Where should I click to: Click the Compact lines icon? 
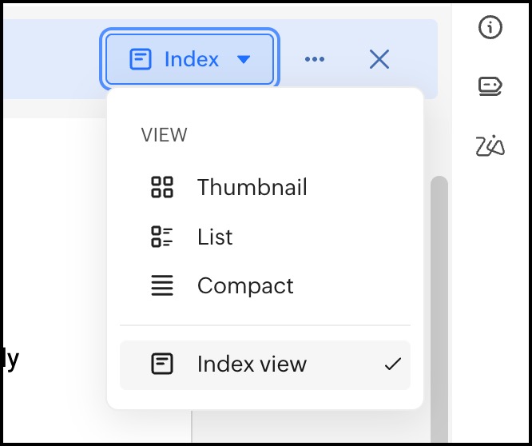tap(162, 285)
